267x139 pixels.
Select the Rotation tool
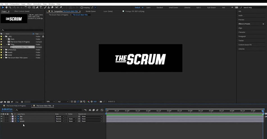[26, 8]
